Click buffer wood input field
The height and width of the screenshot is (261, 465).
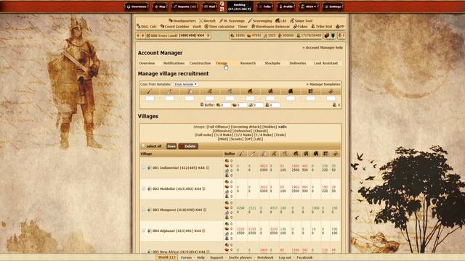(226, 105)
